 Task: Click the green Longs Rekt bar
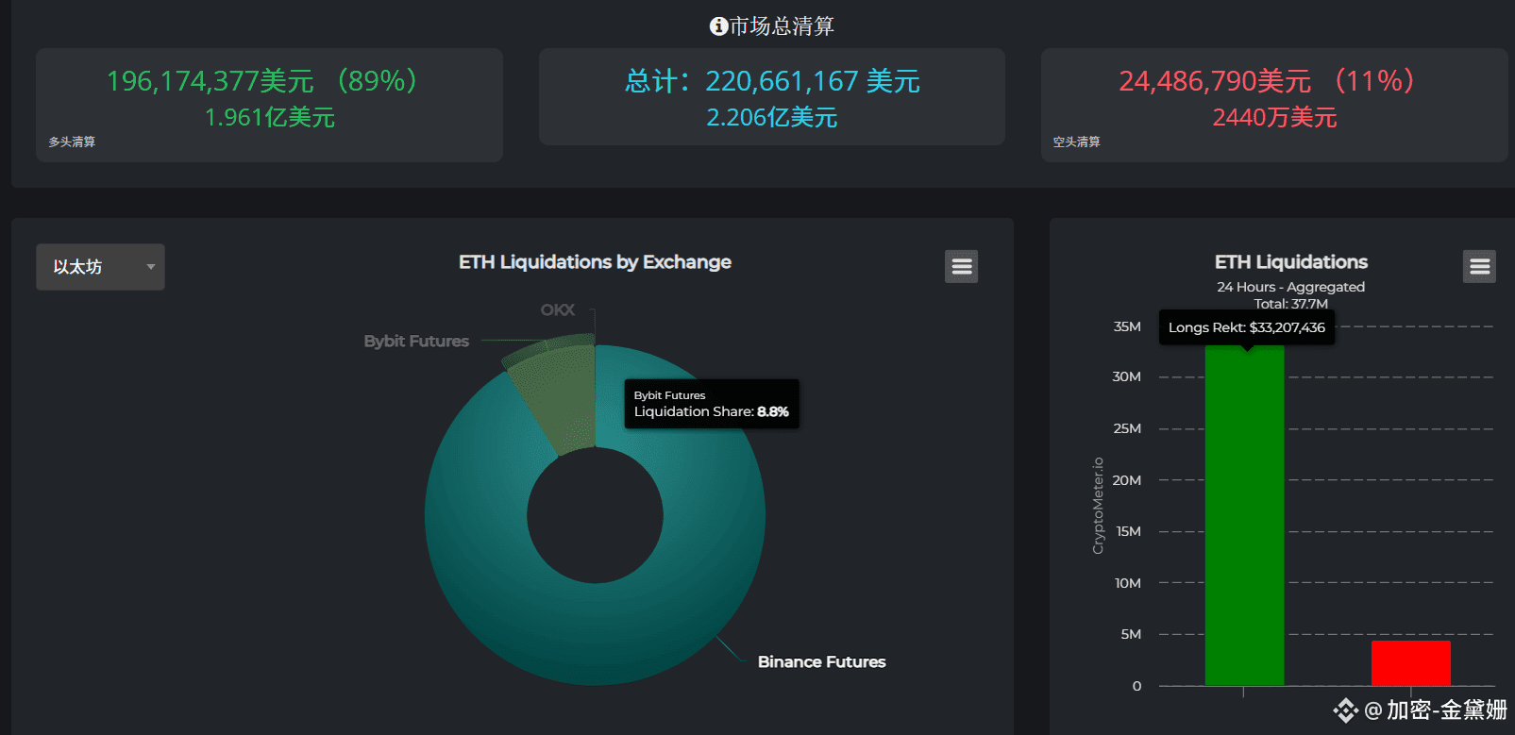coord(1244,515)
